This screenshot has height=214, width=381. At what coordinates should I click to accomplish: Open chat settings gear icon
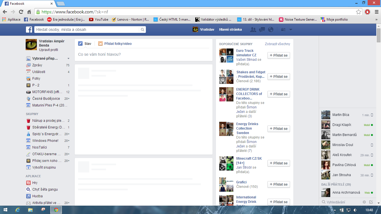click(x=364, y=202)
